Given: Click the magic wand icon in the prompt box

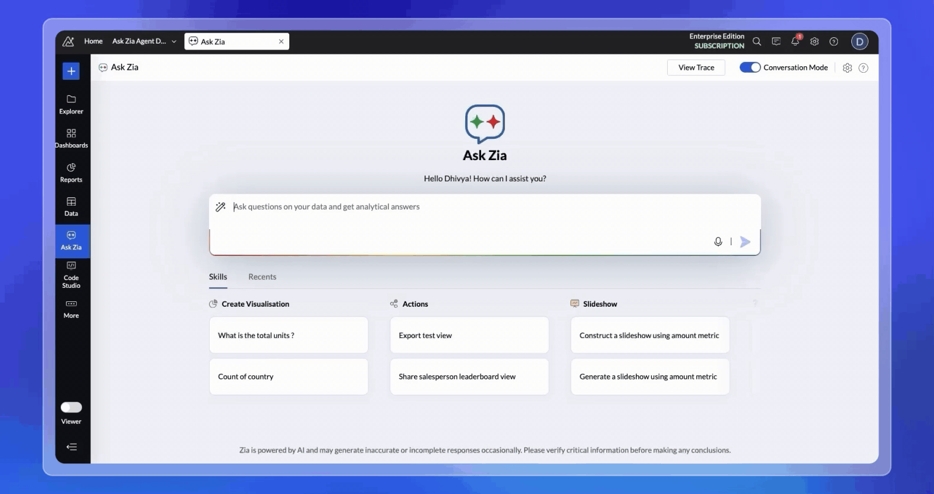Looking at the screenshot, I should pos(220,207).
